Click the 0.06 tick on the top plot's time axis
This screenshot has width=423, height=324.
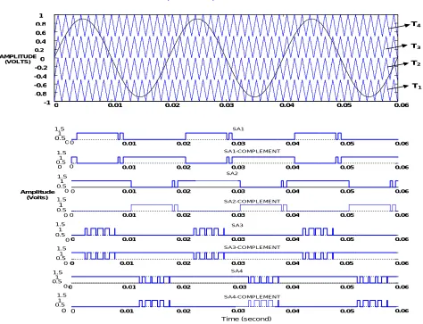[x=402, y=105]
